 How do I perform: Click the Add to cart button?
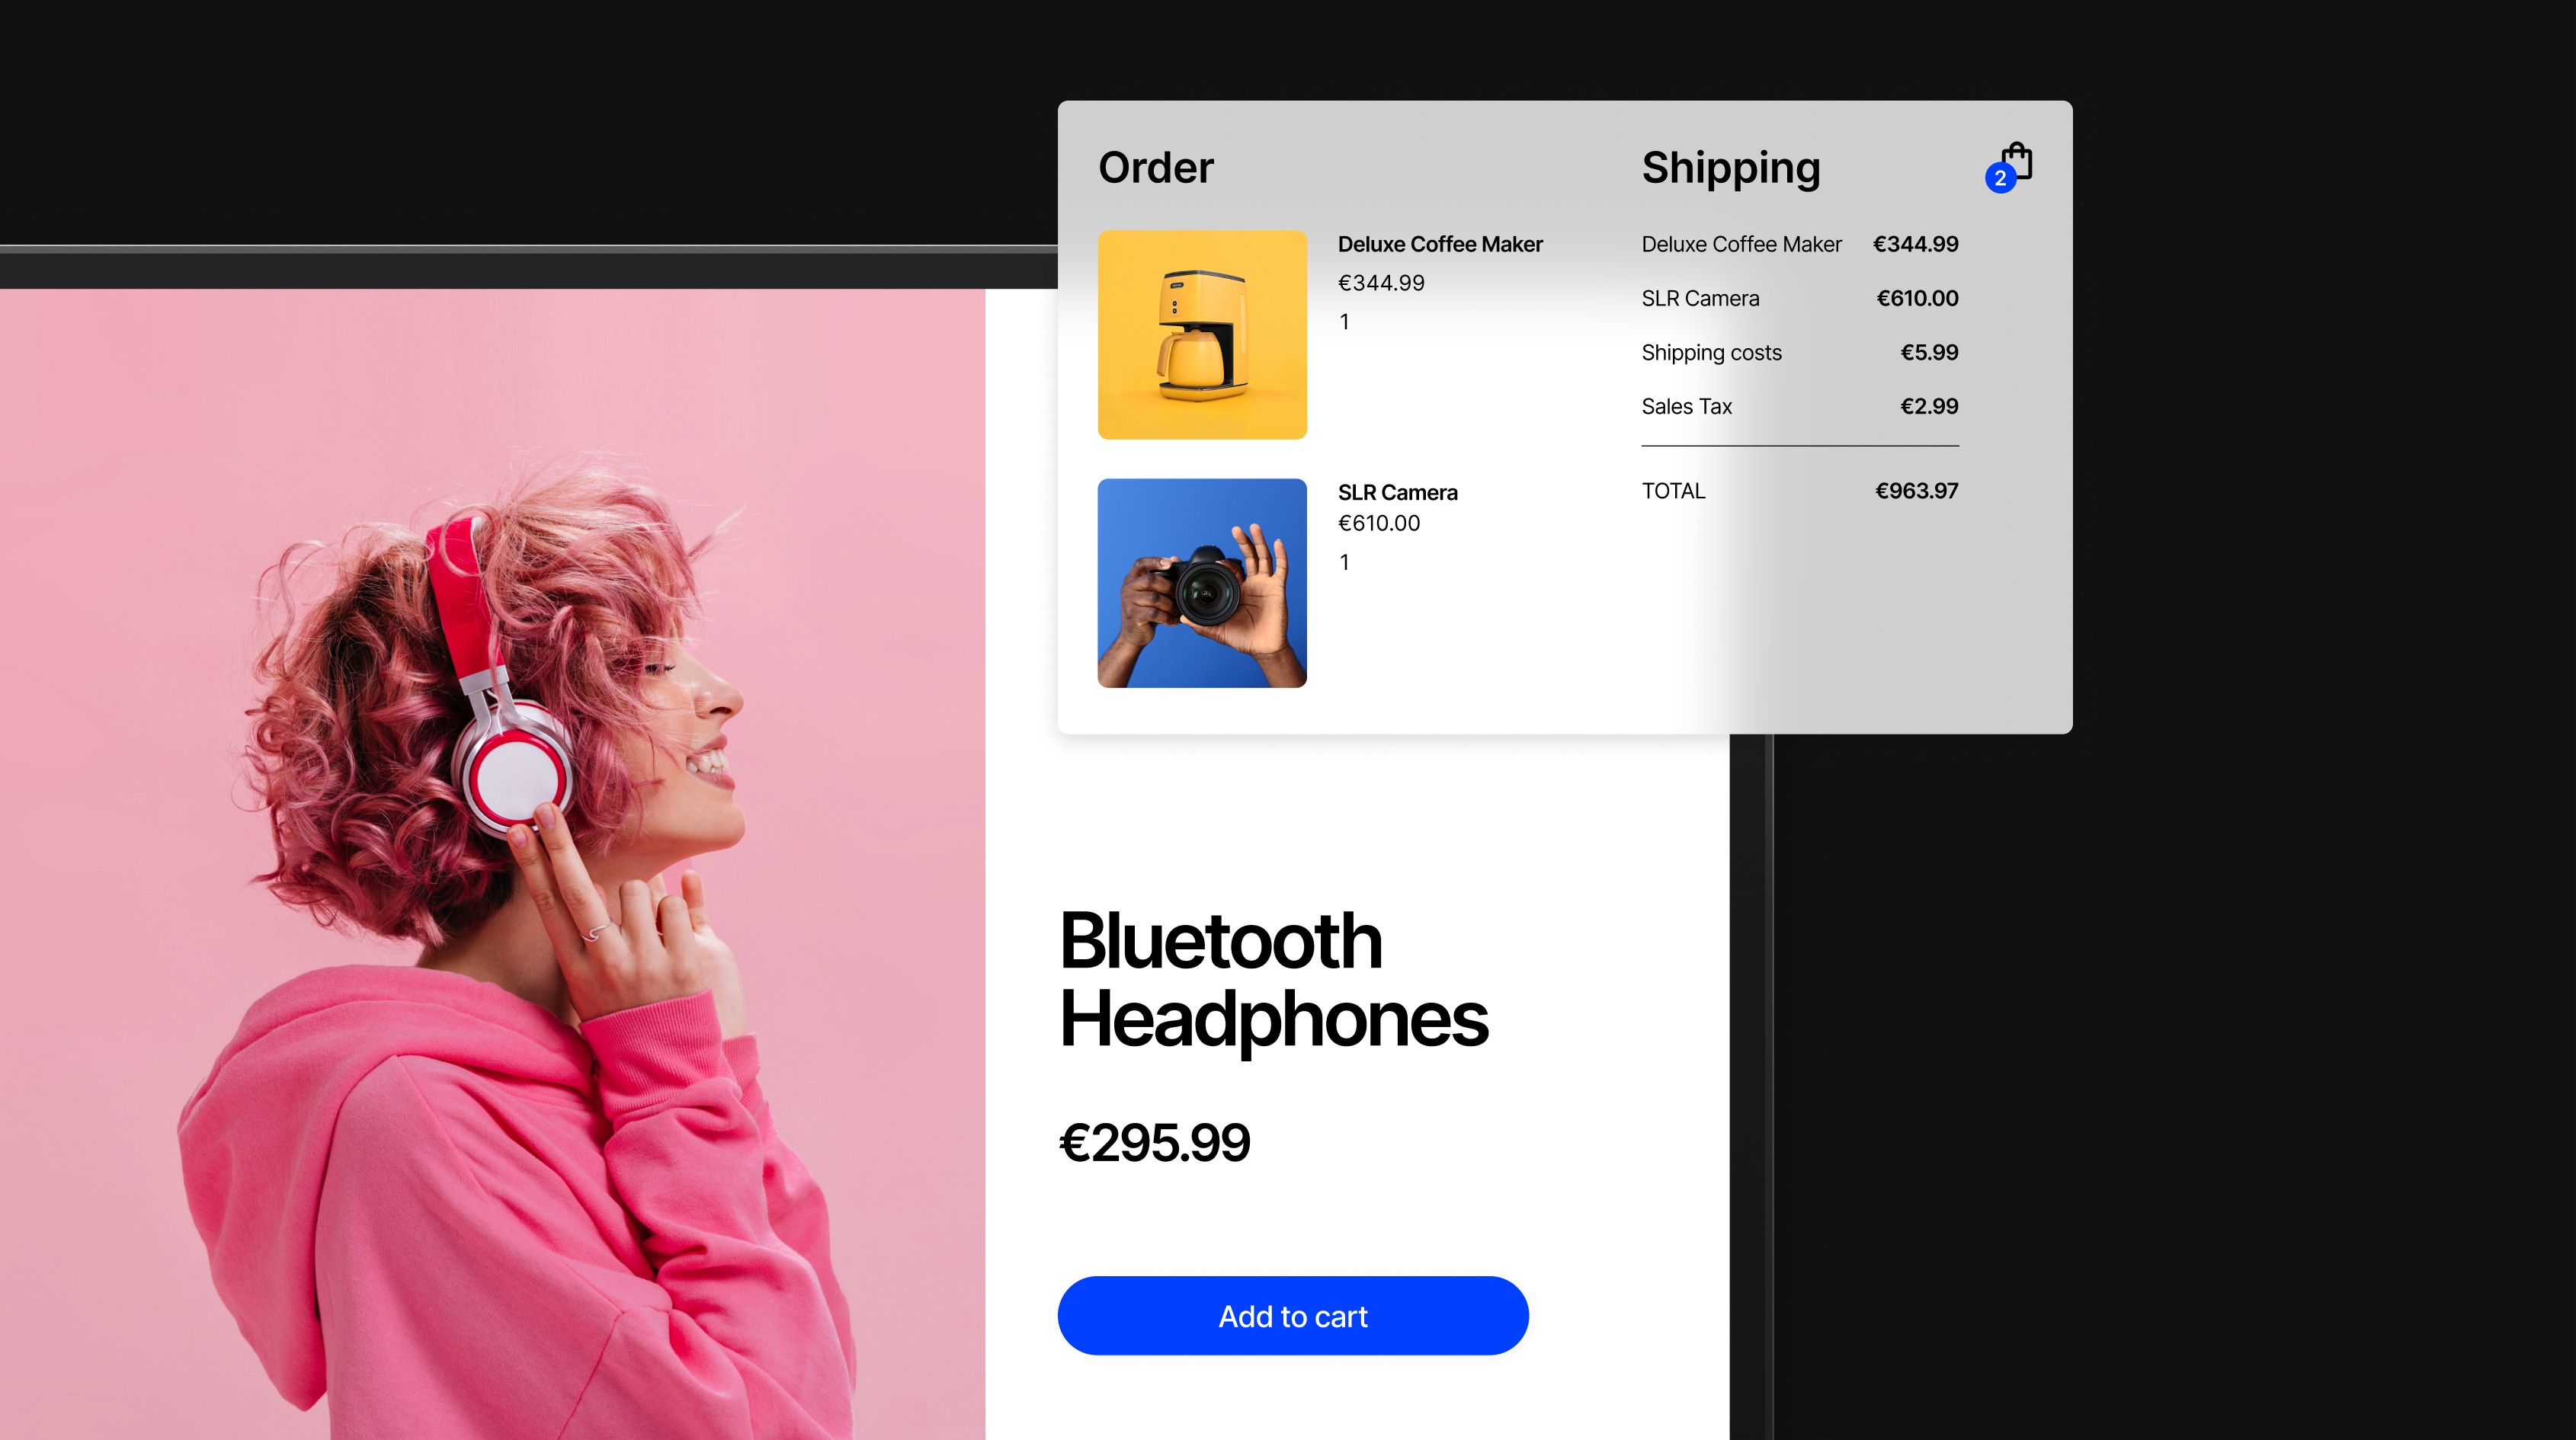1293,1315
